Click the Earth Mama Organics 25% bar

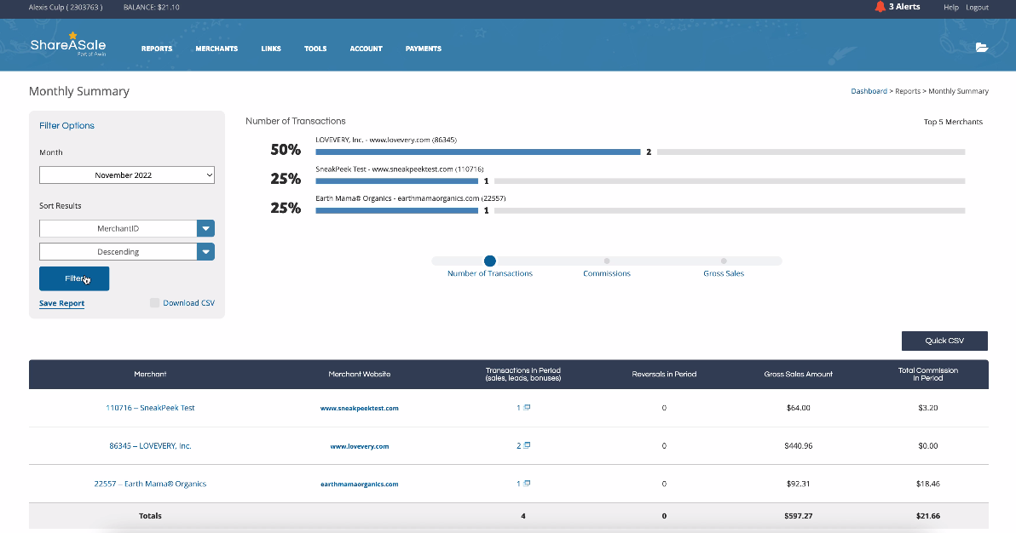[396, 210]
